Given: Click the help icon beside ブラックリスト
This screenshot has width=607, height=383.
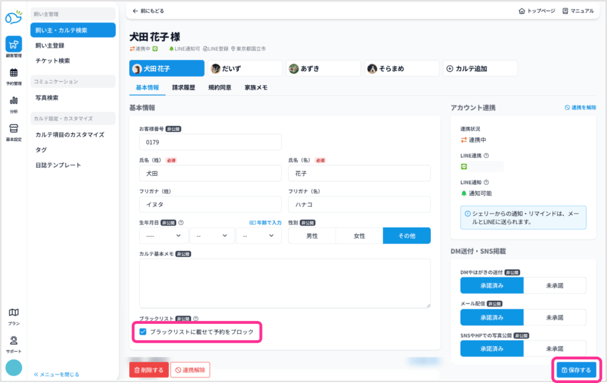Looking at the screenshot, I should (x=196, y=318).
